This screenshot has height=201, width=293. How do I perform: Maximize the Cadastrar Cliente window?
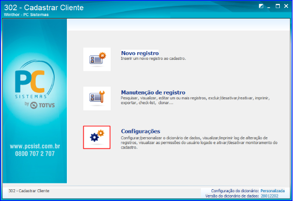click(x=278, y=6)
